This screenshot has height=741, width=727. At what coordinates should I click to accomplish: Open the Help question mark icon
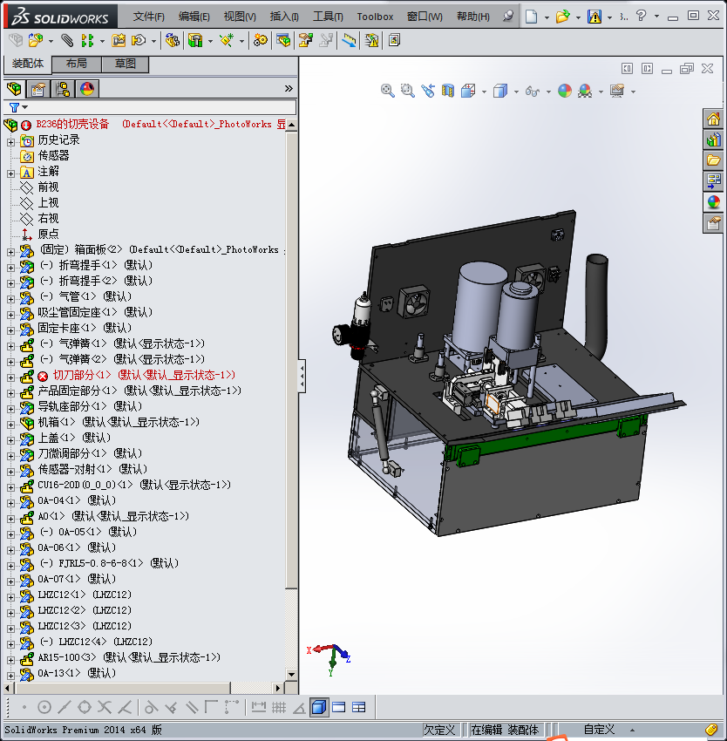tap(642, 16)
